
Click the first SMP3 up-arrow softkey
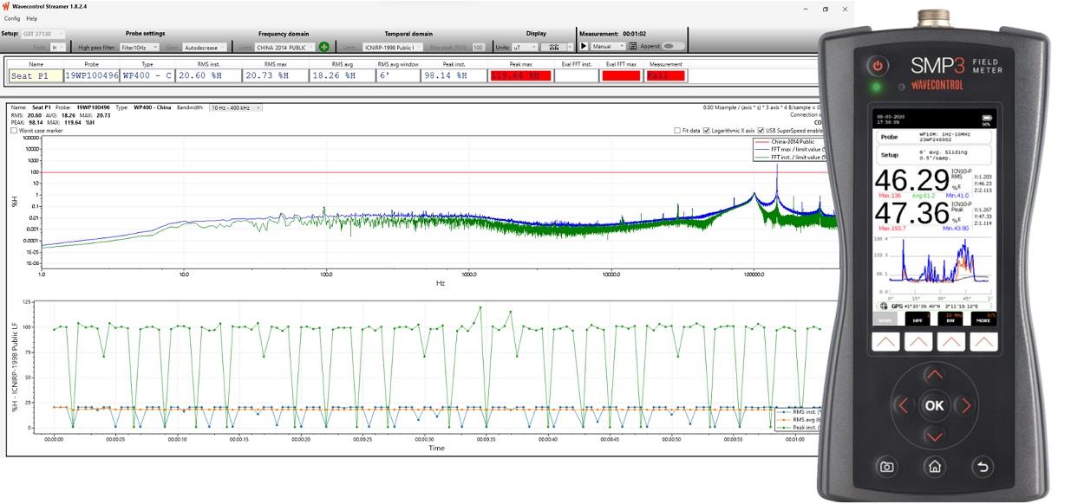click(886, 343)
